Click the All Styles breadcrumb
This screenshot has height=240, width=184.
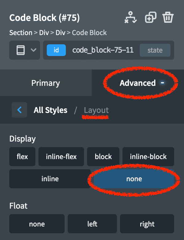pos(50,110)
